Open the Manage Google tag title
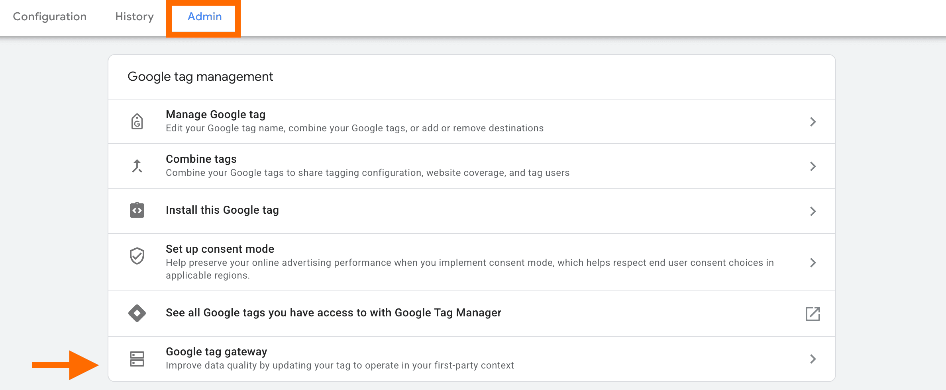Image resolution: width=946 pixels, height=390 pixels. pos(216,115)
